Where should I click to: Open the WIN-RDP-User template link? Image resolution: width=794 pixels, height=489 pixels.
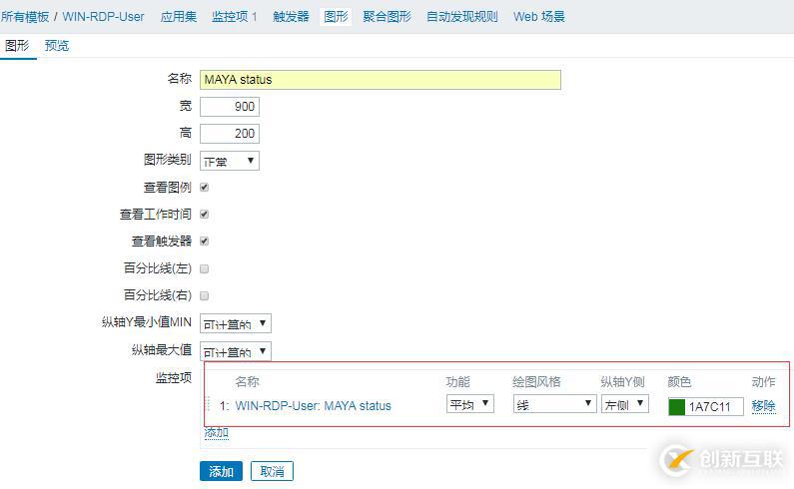[103, 17]
